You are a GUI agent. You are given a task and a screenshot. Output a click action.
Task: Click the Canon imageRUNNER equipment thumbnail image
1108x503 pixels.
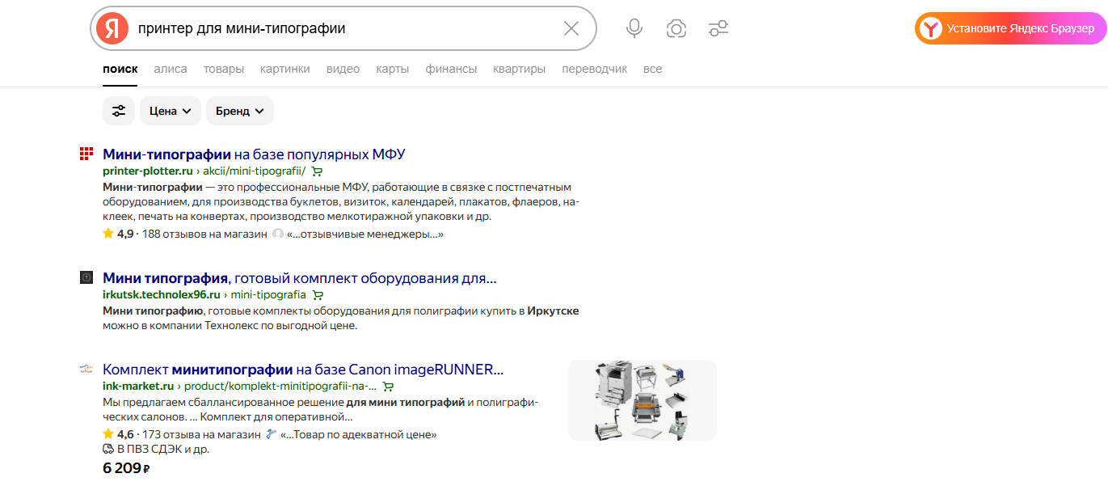coord(642,400)
